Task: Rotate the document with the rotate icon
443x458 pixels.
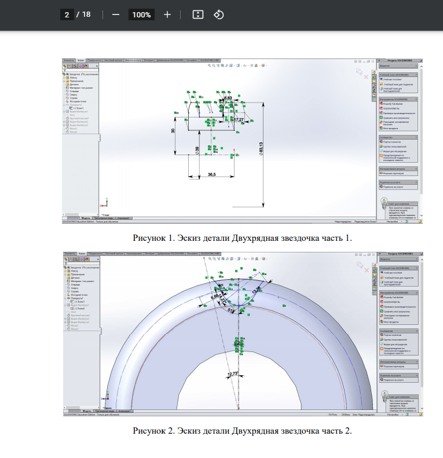Action: click(218, 14)
